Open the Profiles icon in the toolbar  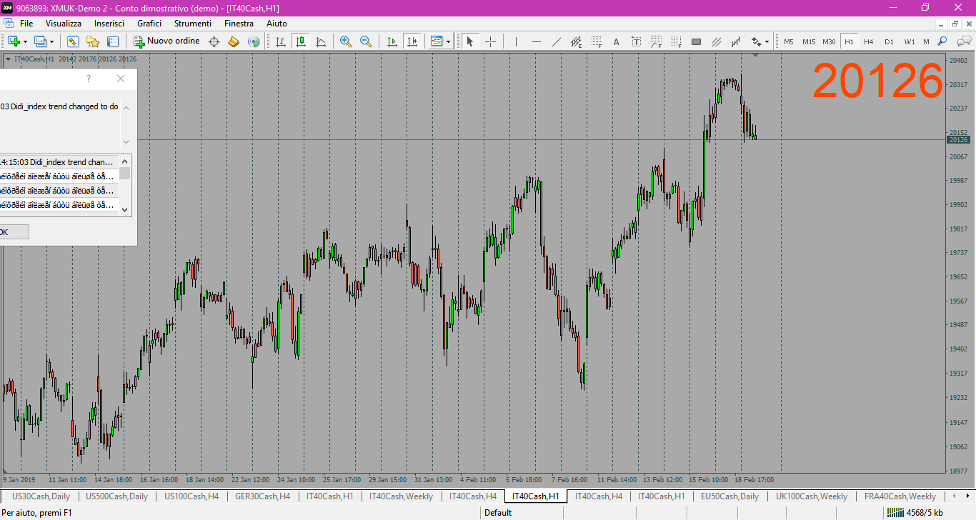(40, 41)
